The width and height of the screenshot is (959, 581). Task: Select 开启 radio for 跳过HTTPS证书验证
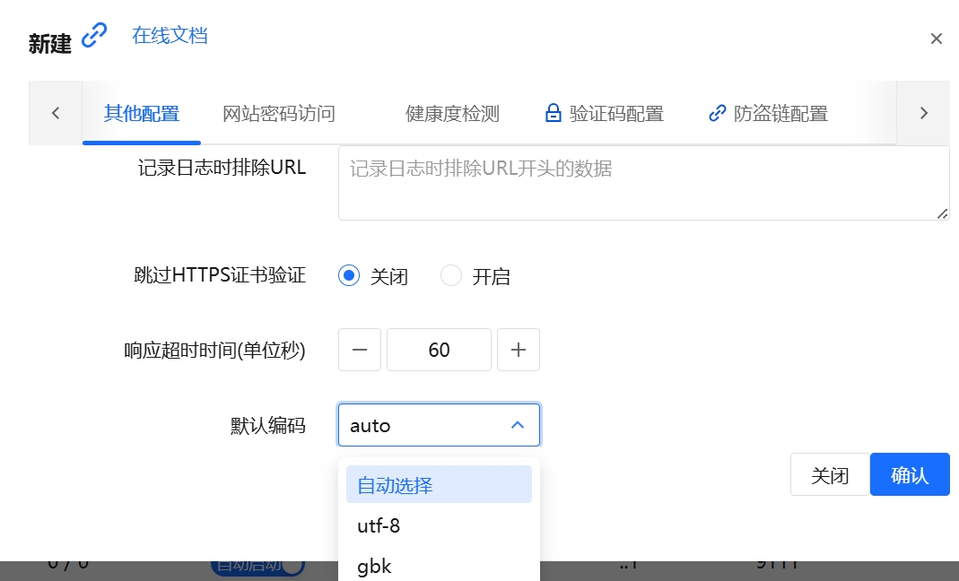[450, 276]
